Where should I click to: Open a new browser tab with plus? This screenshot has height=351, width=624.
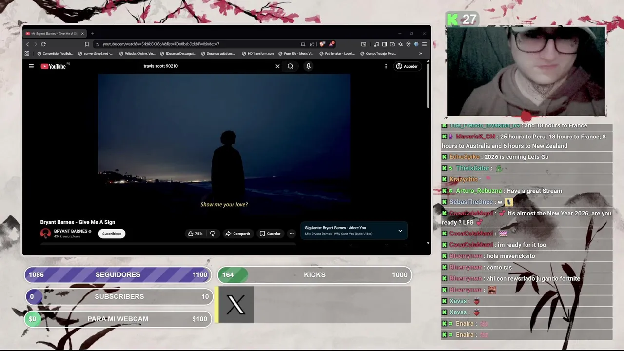(92, 34)
